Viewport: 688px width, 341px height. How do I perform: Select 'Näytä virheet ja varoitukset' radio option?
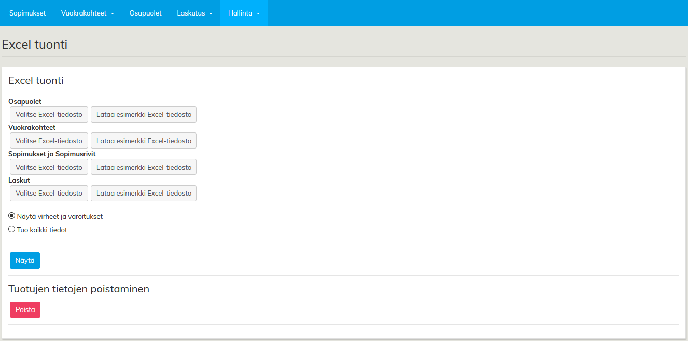pyautogui.click(x=12, y=216)
